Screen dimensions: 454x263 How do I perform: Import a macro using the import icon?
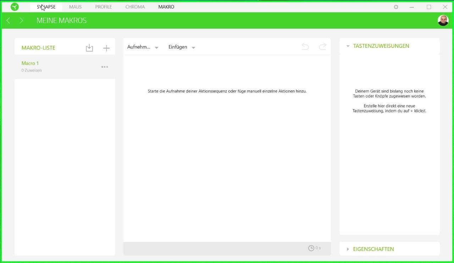89,48
